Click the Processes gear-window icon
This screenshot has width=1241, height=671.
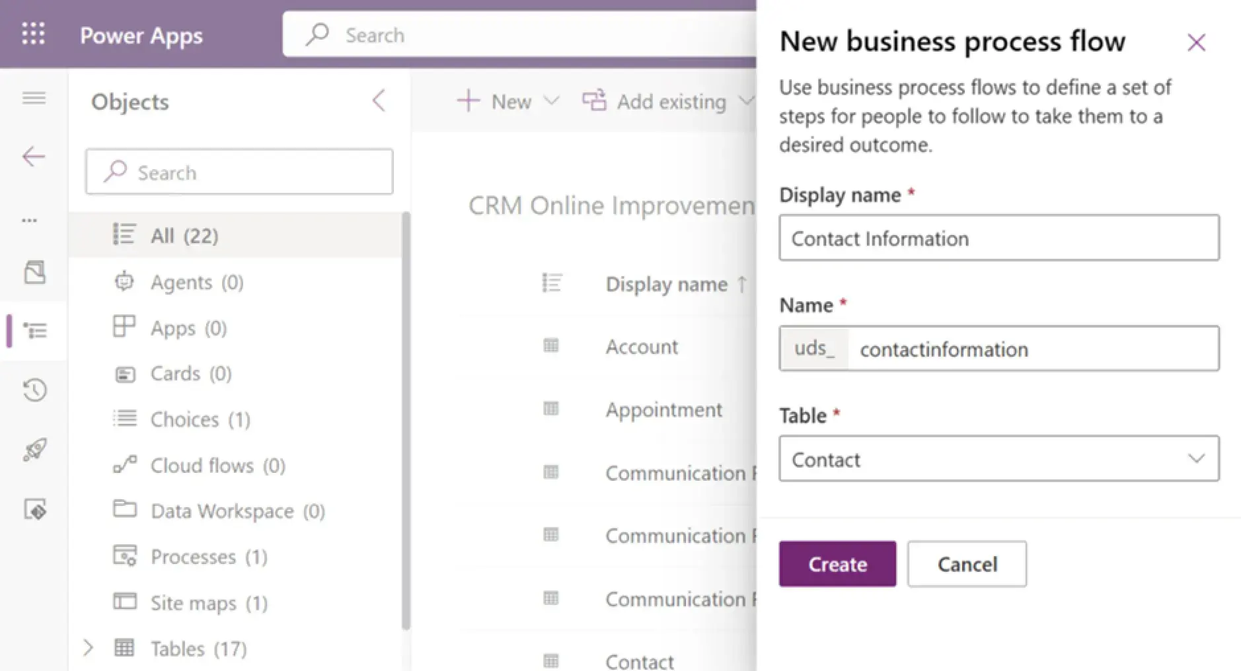coord(125,555)
